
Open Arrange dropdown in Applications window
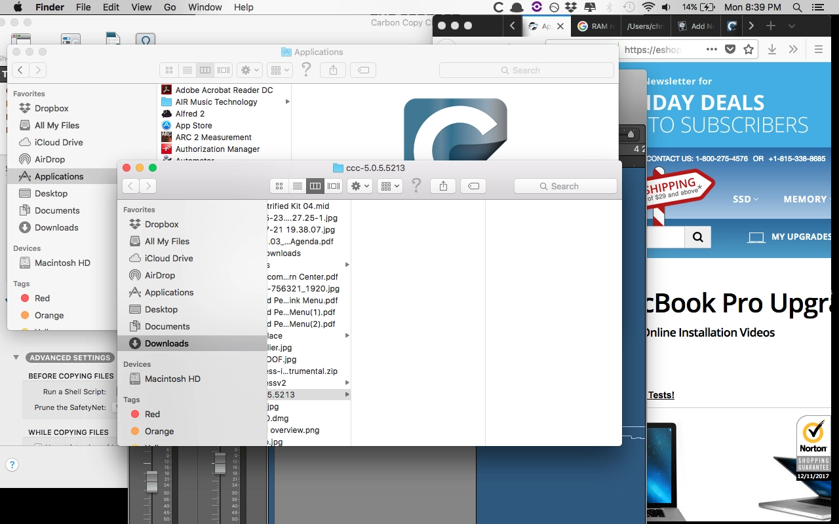[x=280, y=70]
